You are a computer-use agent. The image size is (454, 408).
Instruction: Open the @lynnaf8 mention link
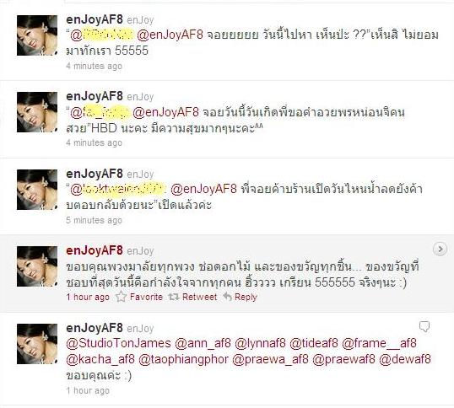[x=260, y=343]
